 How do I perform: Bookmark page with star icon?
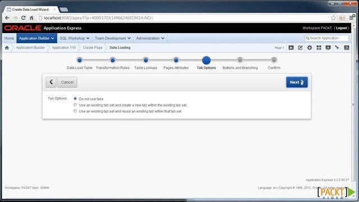point(333,17)
